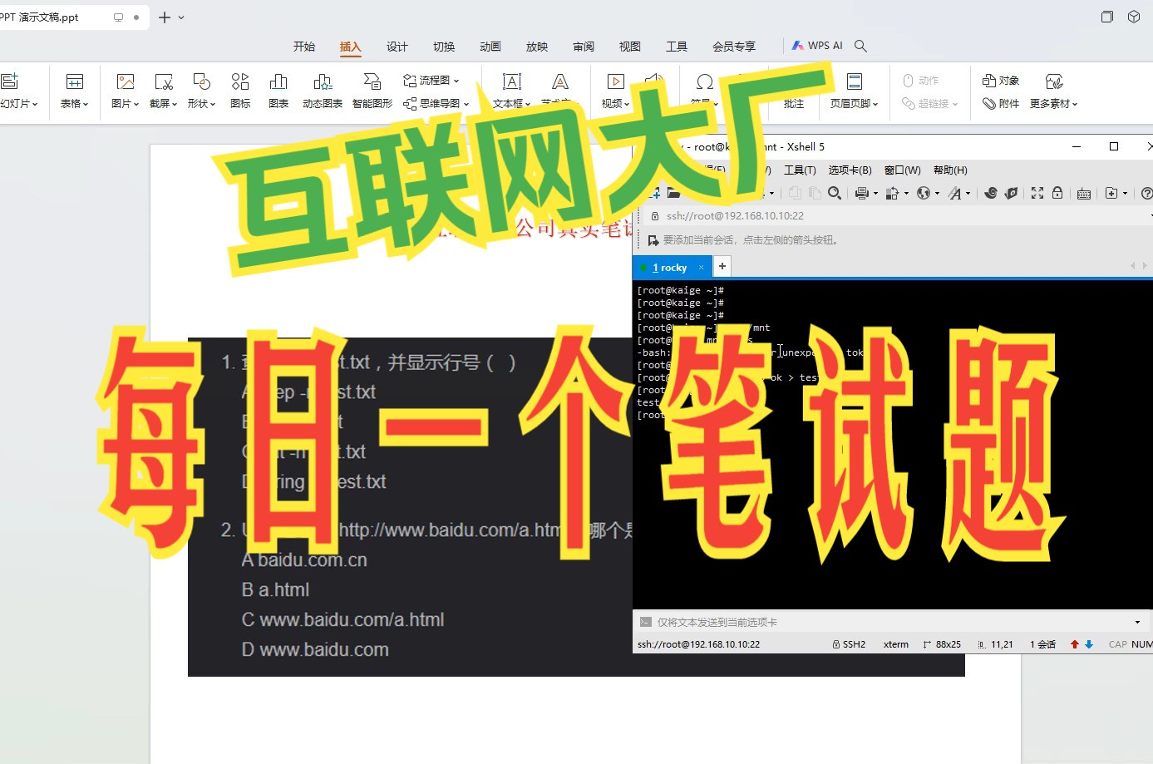The height and width of the screenshot is (764, 1153).
Task: Open the 会员专享 tab
Action: tap(734, 47)
